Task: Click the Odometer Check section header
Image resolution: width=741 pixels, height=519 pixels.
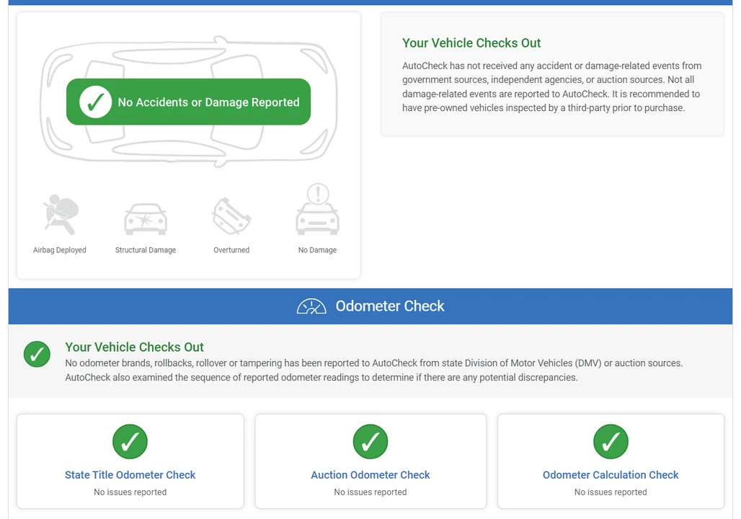Action: coord(370,306)
